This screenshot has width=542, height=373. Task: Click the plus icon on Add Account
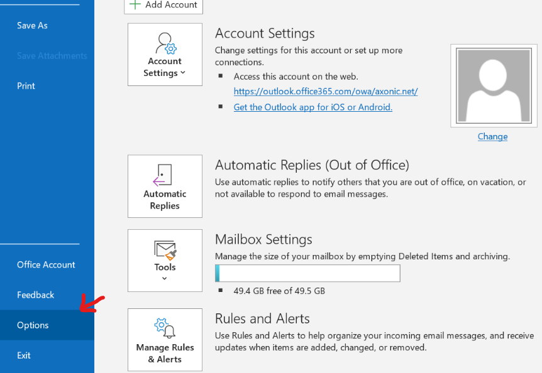pyautogui.click(x=135, y=4)
